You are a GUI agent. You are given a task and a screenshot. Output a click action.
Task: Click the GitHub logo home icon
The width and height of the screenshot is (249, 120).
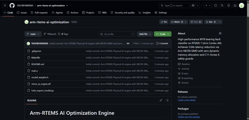[x=12, y=6]
